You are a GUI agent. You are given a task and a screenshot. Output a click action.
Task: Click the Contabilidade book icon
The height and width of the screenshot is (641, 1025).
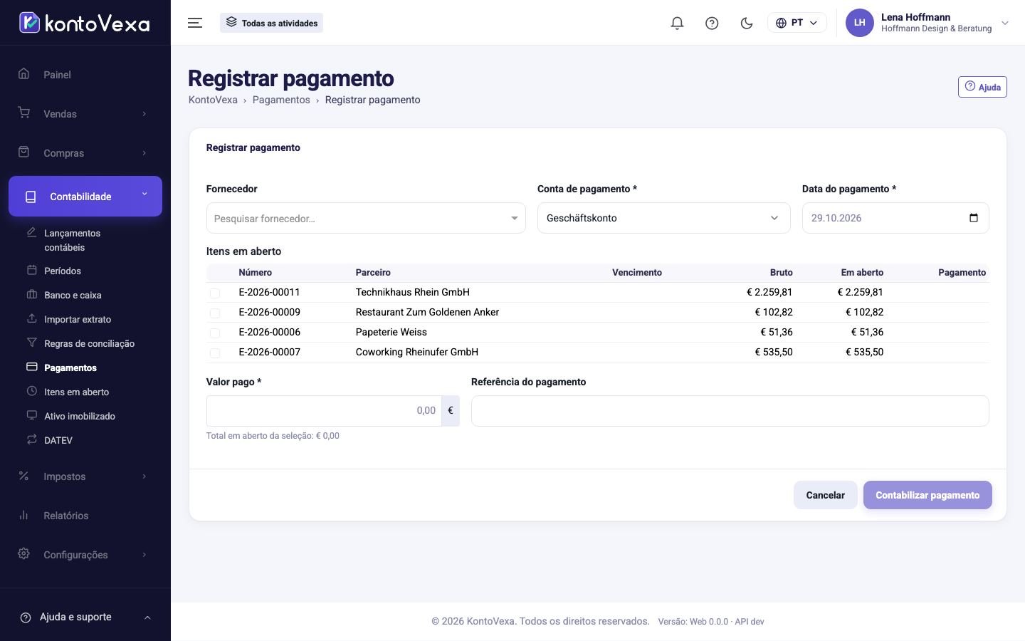(x=31, y=197)
